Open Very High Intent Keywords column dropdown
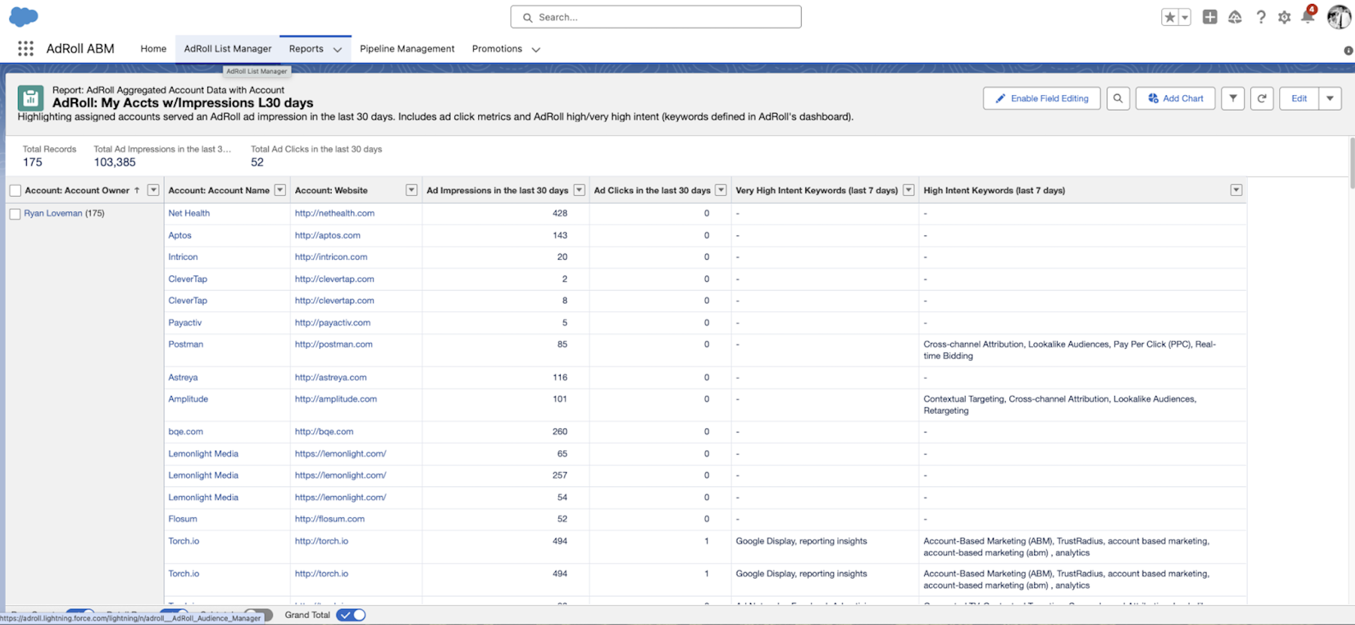This screenshot has width=1355, height=625. click(908, 190)
